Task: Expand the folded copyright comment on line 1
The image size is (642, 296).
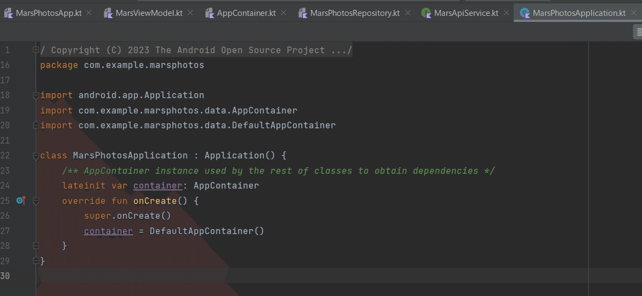Action: tap(36, 50)
